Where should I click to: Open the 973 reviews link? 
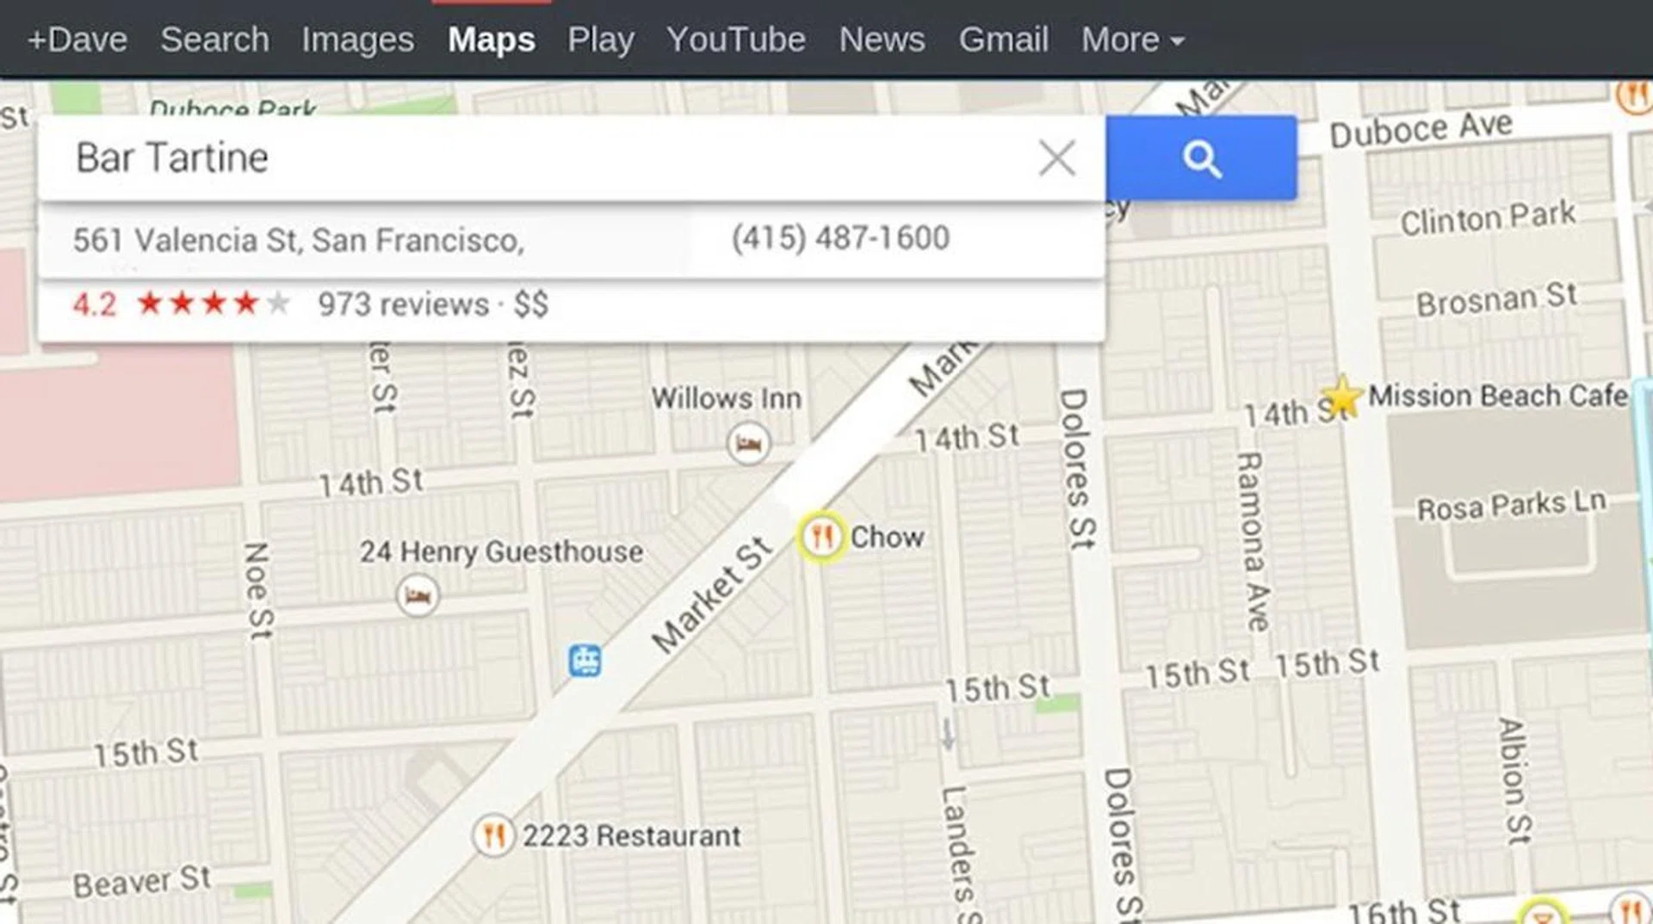point(403,305)
